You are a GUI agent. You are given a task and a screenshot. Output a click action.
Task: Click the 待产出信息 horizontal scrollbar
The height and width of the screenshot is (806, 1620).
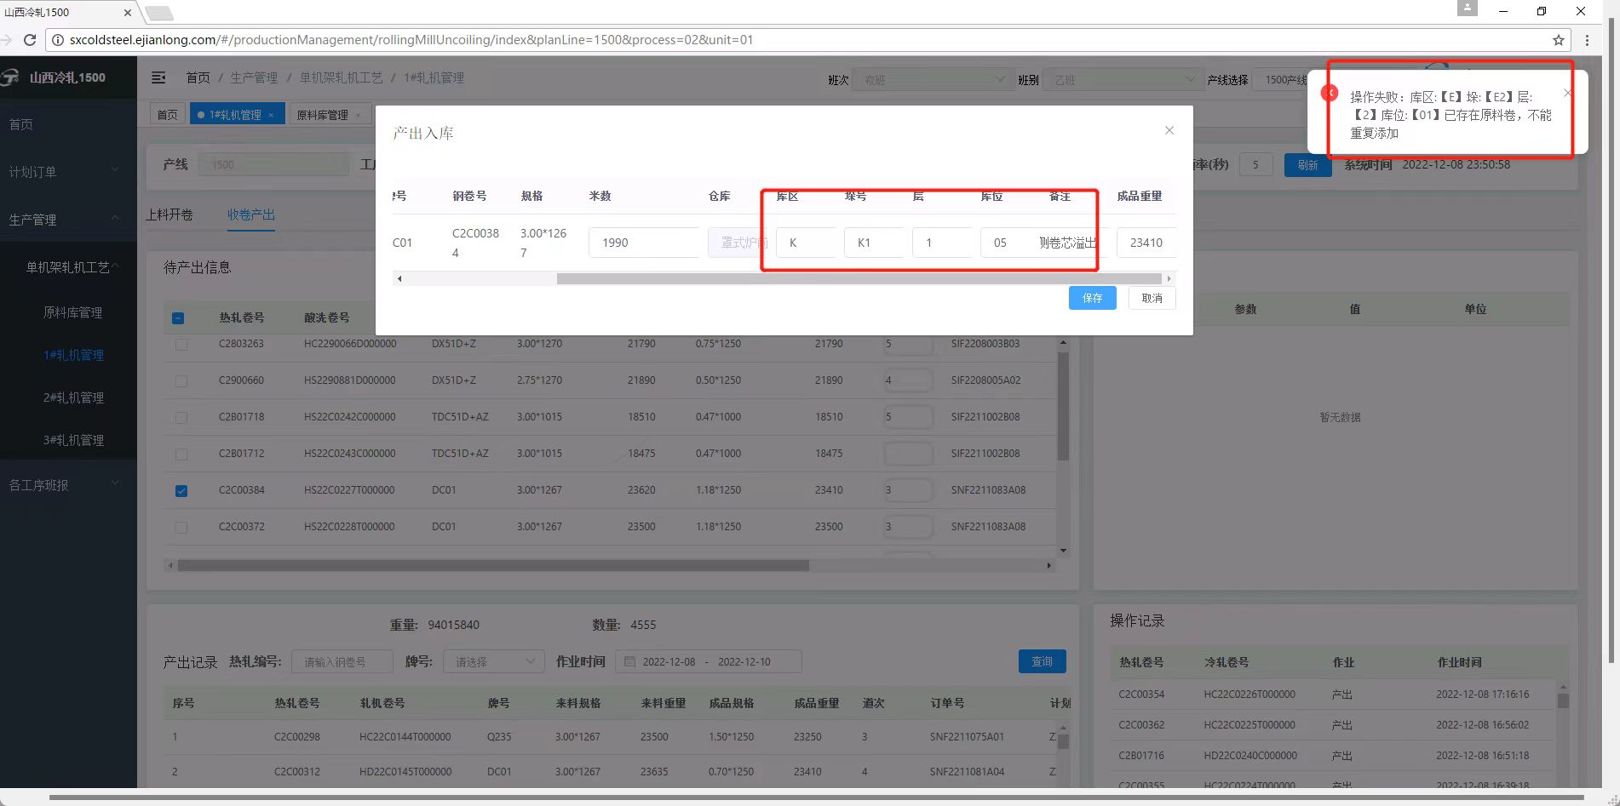click(493, 565)
